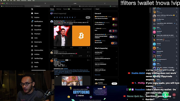Click the listener list scrollbar
Viewport: 180px width, 101px height.
click(150, 10)
